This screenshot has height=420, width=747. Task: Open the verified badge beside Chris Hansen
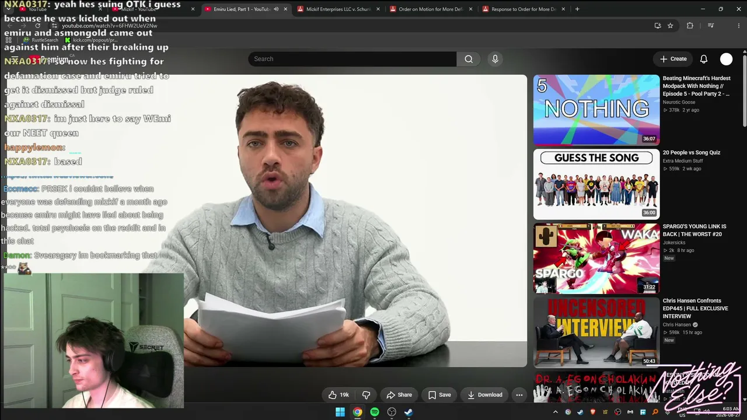[695, 325]
